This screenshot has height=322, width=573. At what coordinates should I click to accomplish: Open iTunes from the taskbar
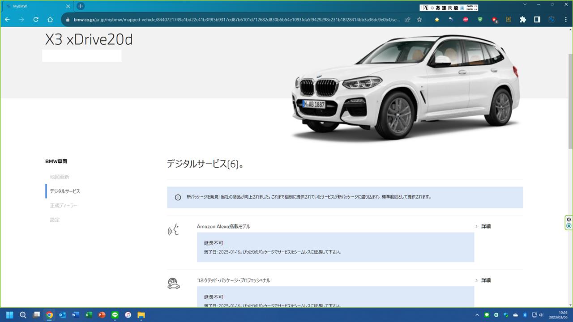click(128, 315)
